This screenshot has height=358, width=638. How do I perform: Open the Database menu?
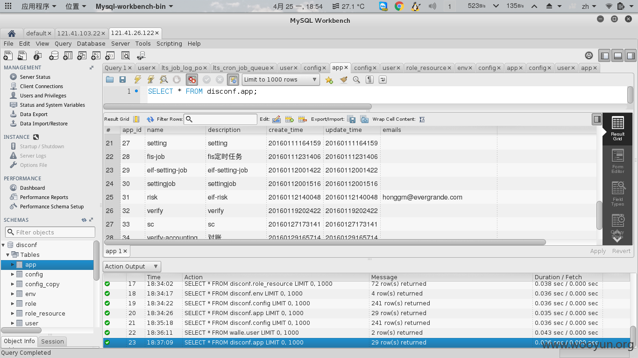(91, 43)
